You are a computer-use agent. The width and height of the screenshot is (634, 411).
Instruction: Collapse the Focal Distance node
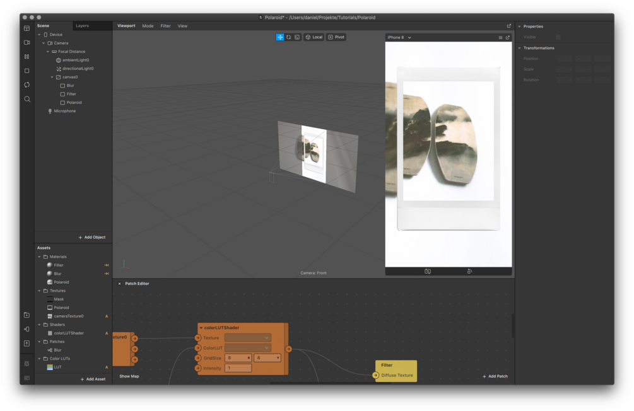[x=48, y=52]
